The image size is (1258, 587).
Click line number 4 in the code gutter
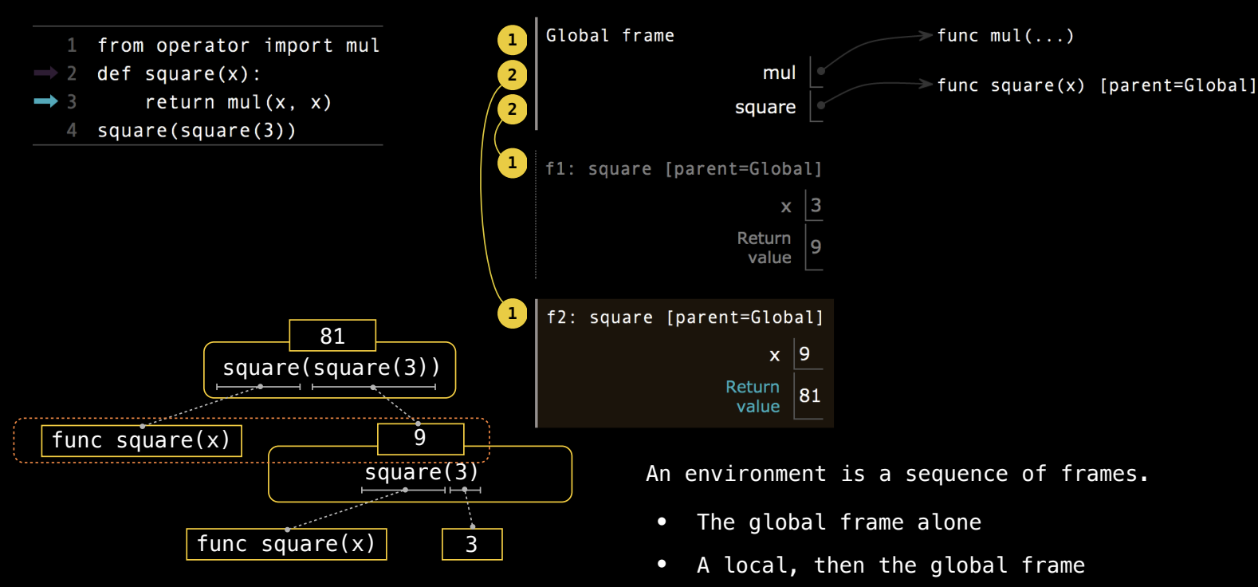[72, 130]
